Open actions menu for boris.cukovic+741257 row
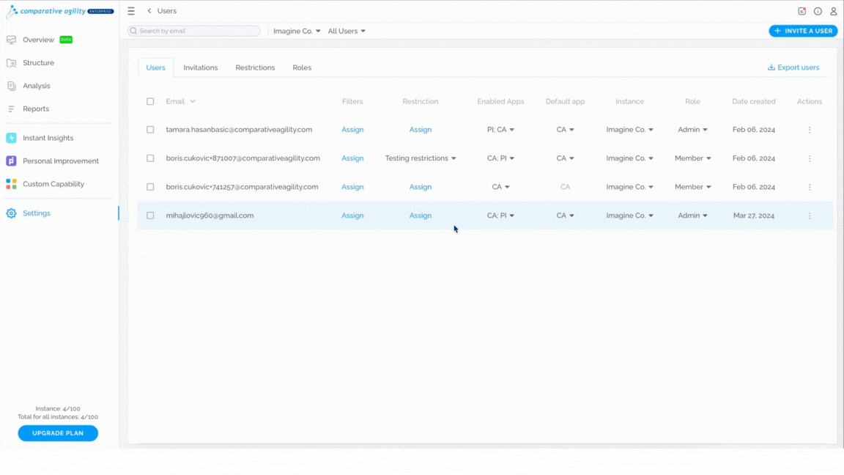Viewport: 844px width, 475px height. click(x=810, y=187)
